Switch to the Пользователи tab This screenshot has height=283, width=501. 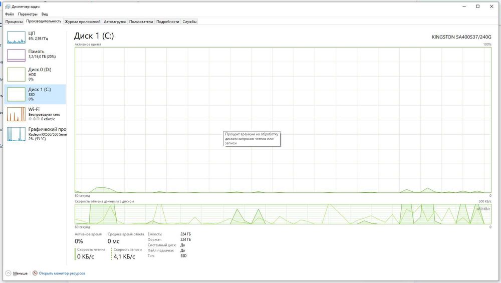[x=141, y=22]
